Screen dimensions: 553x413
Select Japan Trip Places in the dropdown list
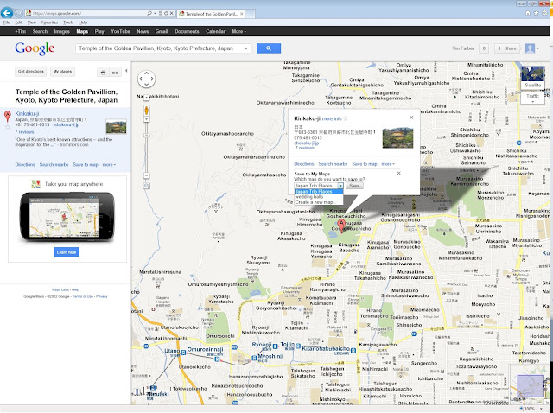(x=318, y=192)
